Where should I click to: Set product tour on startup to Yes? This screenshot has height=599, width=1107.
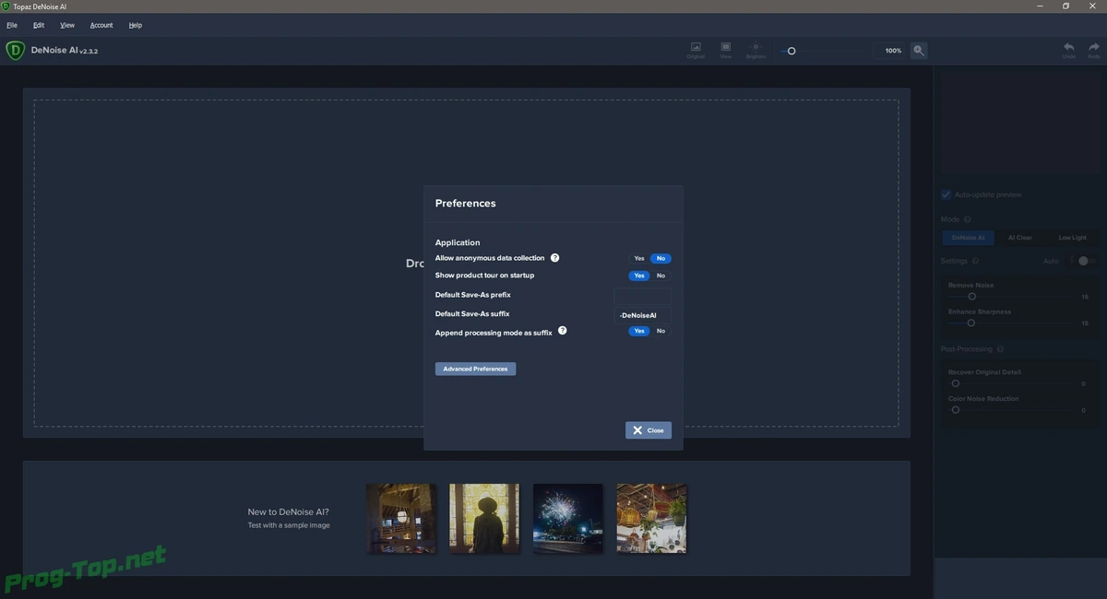(639, 276)
